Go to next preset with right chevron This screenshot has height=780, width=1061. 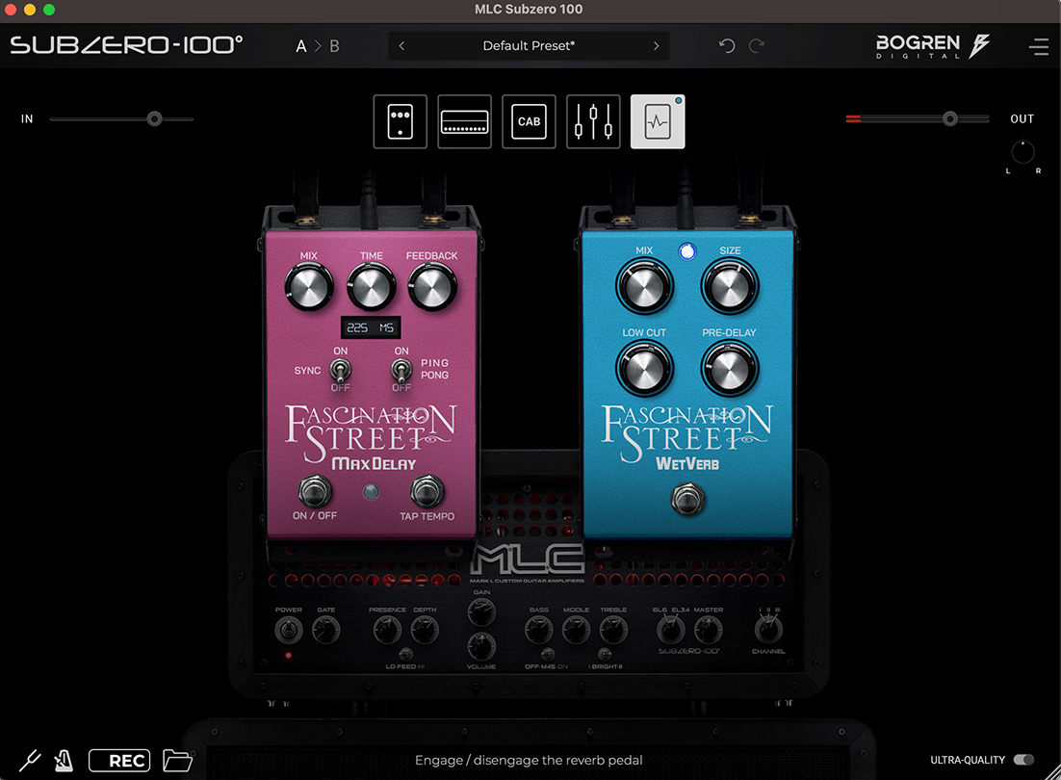(656, 46)
